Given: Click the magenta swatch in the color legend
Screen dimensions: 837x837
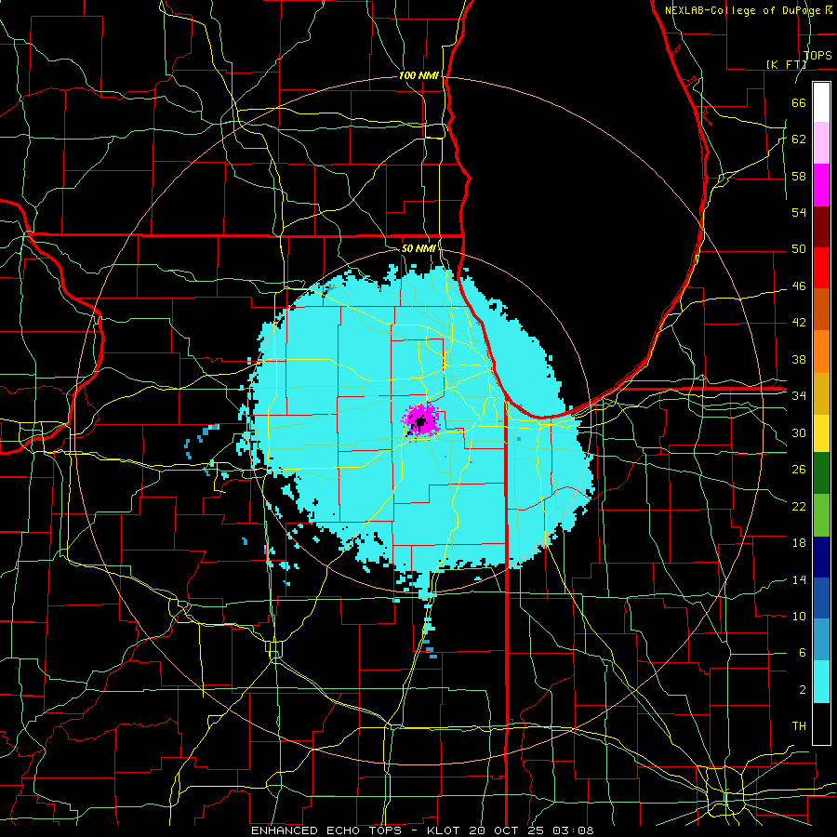Looking at the screenshot, I should [821, 185].
